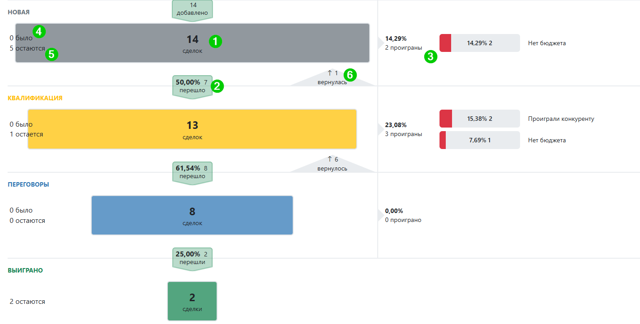Click the 'КВАЛИФИКАЦИЯ' stage heading
Image resolution: width=640 pixels, height=324 pixels.
coord(35,98)
